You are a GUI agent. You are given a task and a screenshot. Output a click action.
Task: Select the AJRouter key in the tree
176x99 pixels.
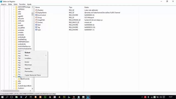click(21, 21)
